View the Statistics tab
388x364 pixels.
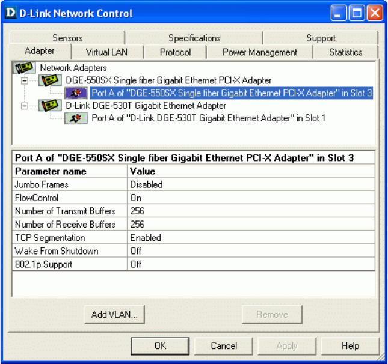coord(346,52)
